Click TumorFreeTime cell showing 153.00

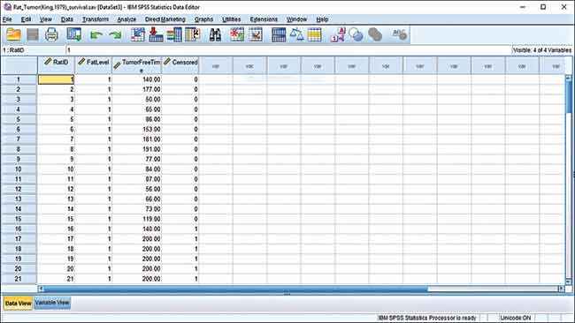(x=136, y=129)
